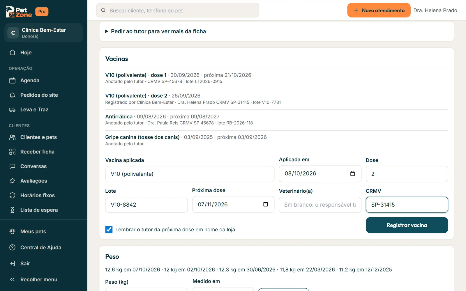This screenshot has width=466, height=291.
Task: Open the Conversas section label
Action: click(x=33, y=166)
